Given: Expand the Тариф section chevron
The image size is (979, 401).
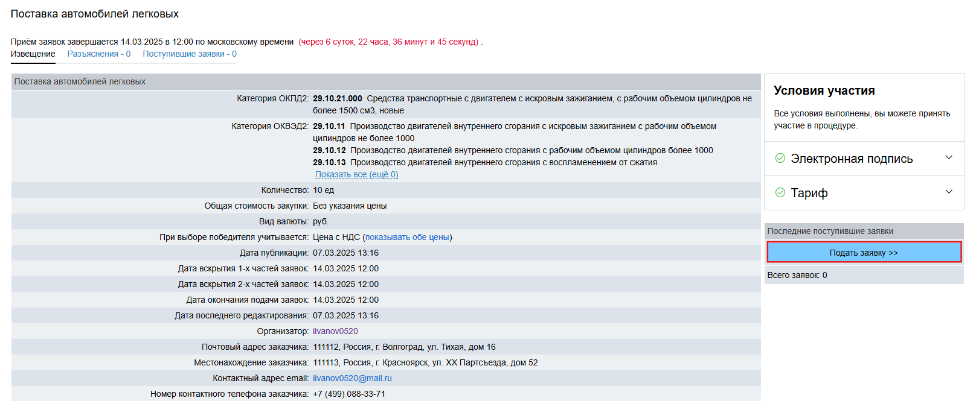Looking at the screenshot, I should 948,192.
